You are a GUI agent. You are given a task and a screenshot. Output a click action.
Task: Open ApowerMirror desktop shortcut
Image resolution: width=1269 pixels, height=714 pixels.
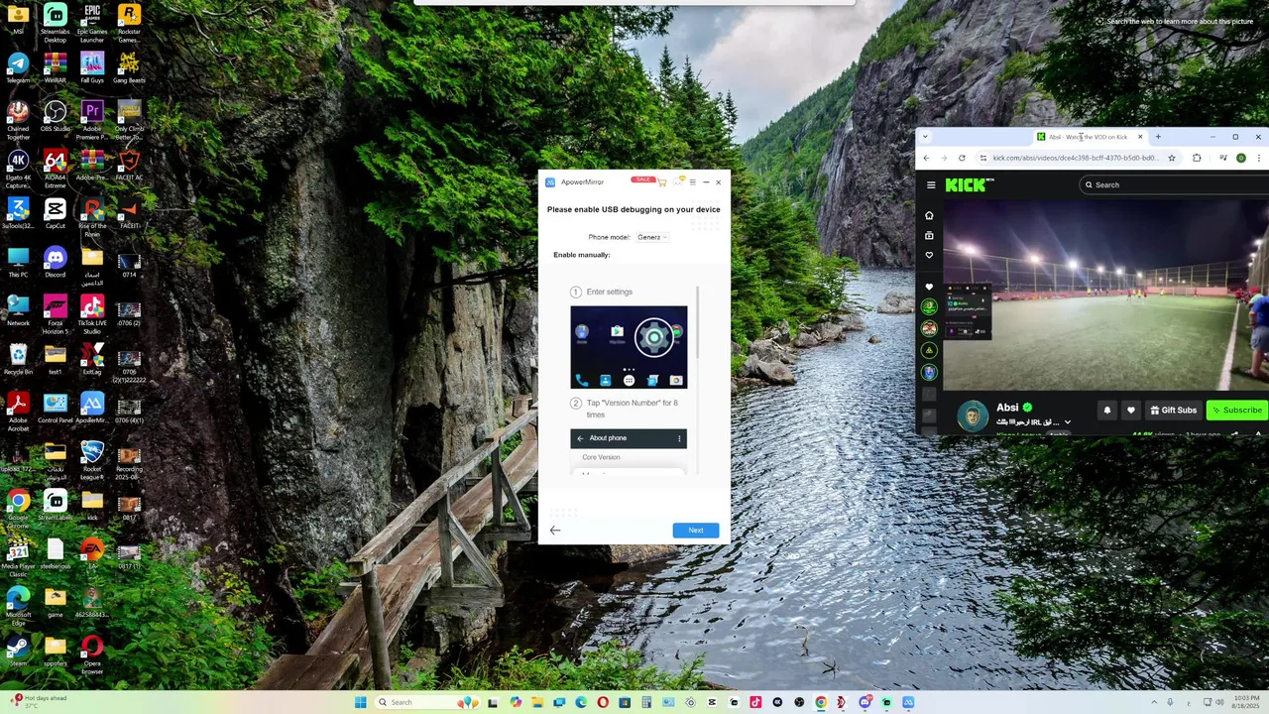point(92,409)
